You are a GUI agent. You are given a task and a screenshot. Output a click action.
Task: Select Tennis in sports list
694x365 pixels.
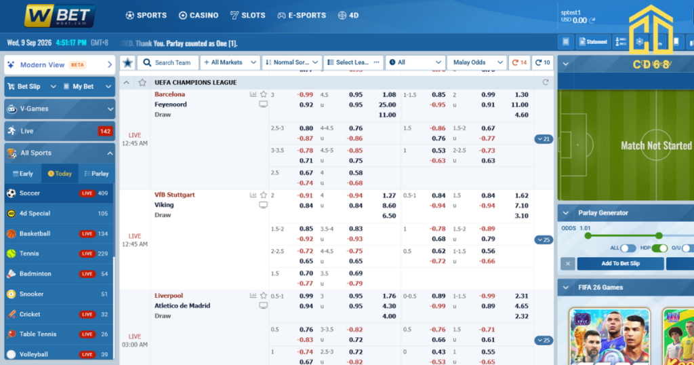coord(59,254)
